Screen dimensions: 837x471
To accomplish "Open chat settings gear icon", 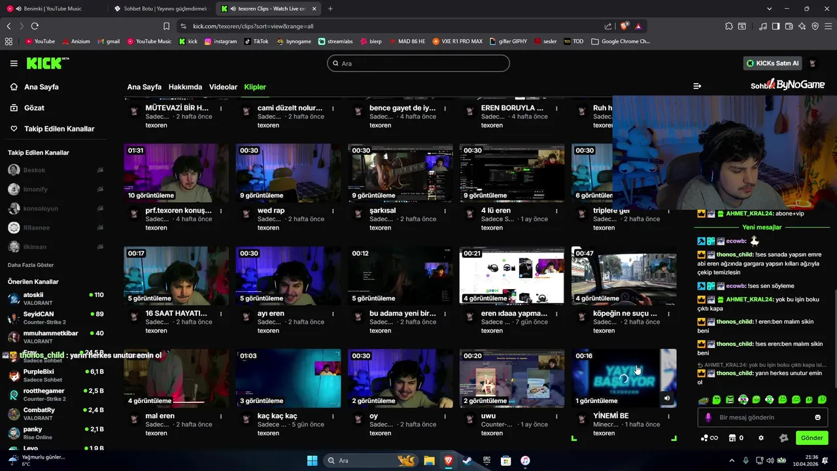I will coord(760,438).
